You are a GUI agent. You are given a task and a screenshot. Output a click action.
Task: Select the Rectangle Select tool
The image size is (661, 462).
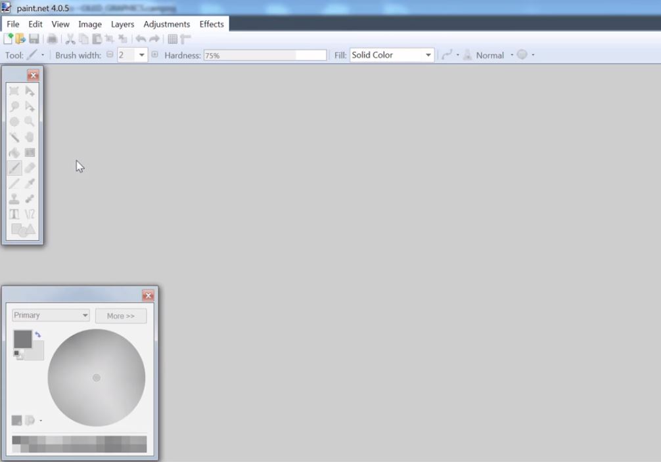14,91
